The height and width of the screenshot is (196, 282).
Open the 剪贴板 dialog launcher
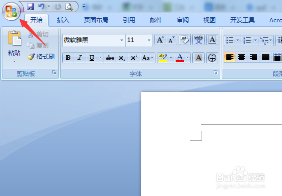[x=54, y=72]
